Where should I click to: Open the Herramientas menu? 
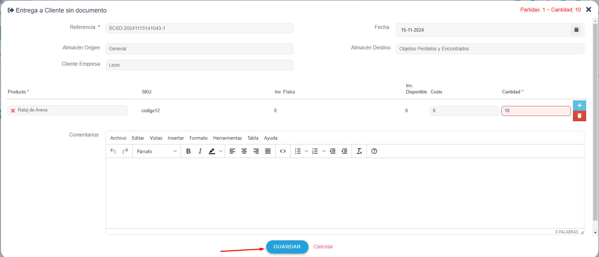click(228, 138)
